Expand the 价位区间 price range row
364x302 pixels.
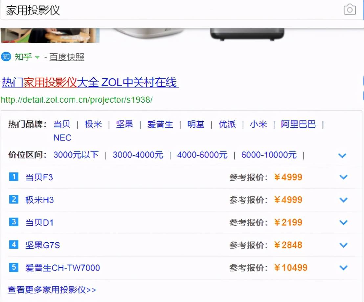click(342, 155)
